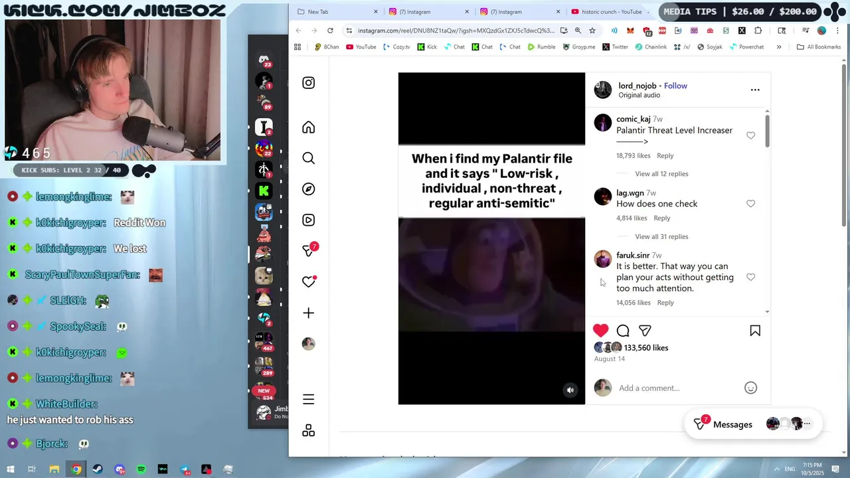Open the Rumble bookmark

(x=541, y=47)
